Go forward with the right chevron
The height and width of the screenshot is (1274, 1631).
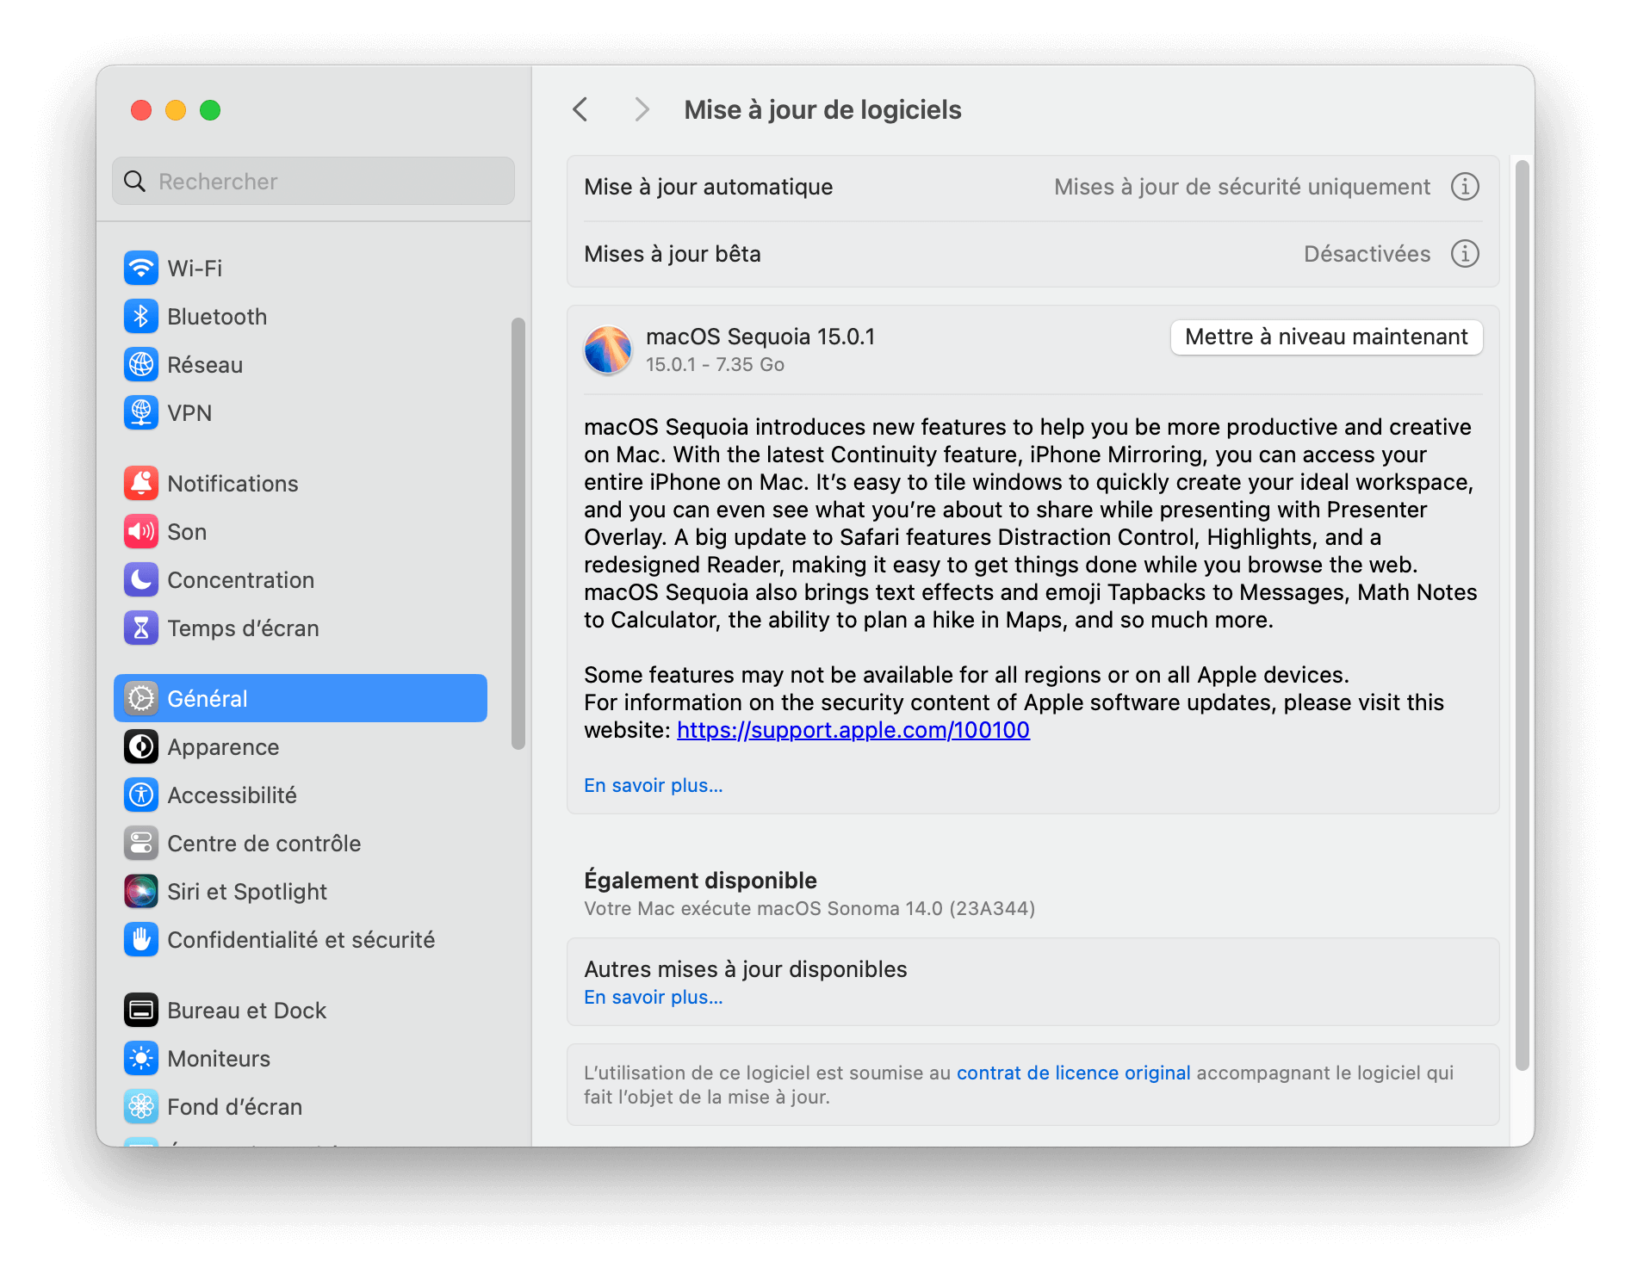point(642,109)
